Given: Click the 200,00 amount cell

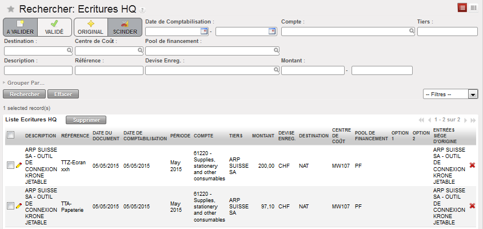Looking at the screenshot, I should point(267,165).
